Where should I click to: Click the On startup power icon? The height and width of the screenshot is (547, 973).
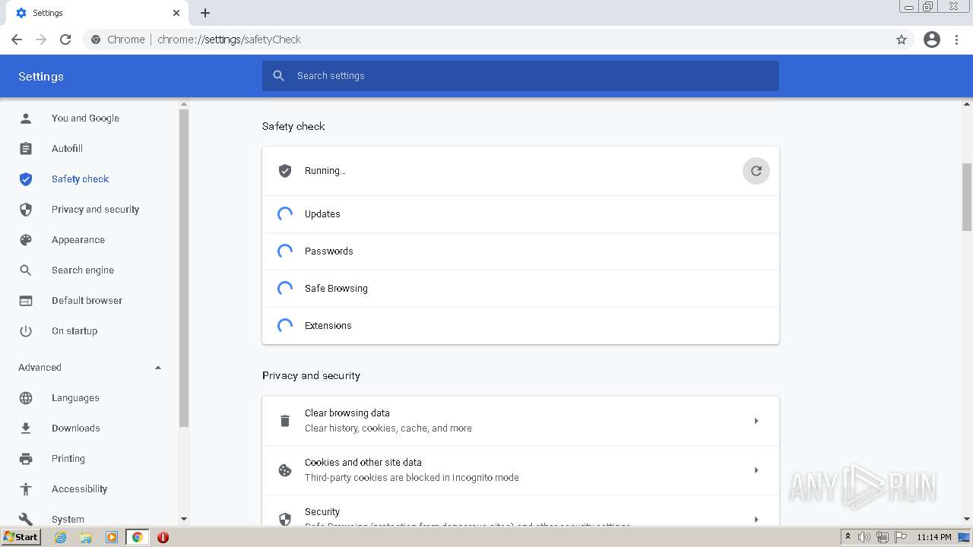click(x=26, y=331)
